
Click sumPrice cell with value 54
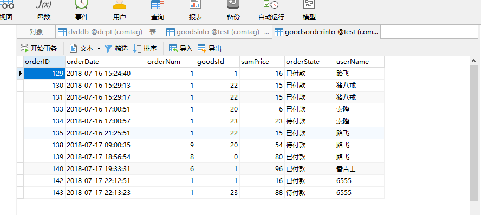262,145
